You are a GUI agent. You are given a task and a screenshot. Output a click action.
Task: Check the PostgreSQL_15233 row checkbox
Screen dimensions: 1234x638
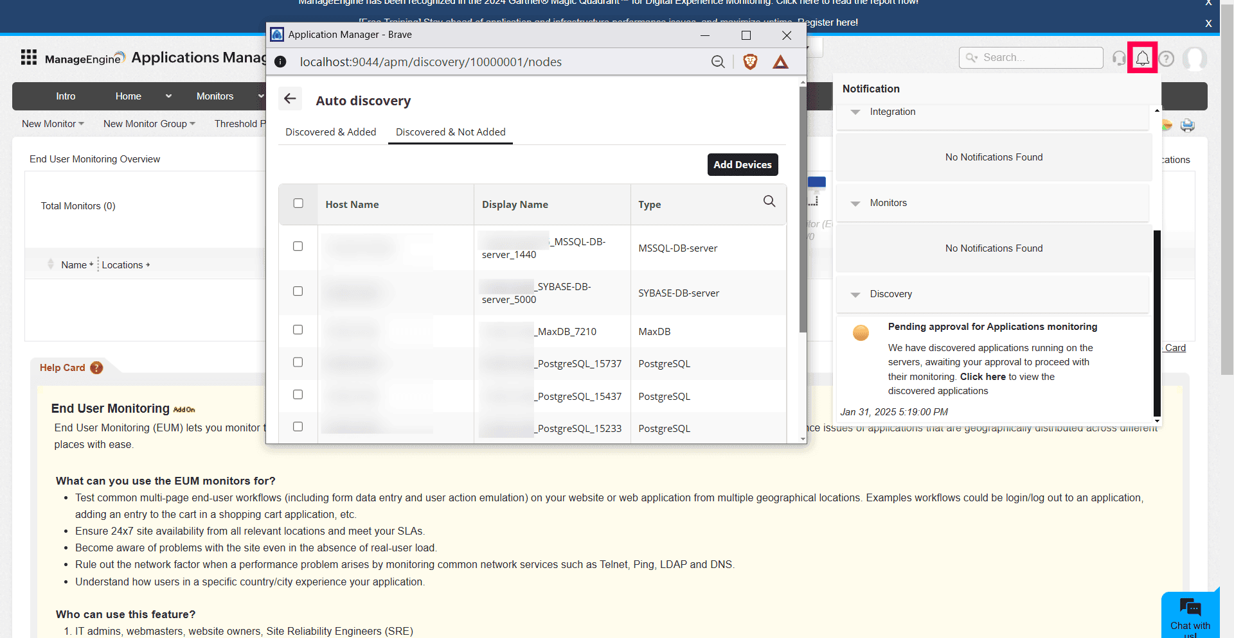(x=298, y=426)
